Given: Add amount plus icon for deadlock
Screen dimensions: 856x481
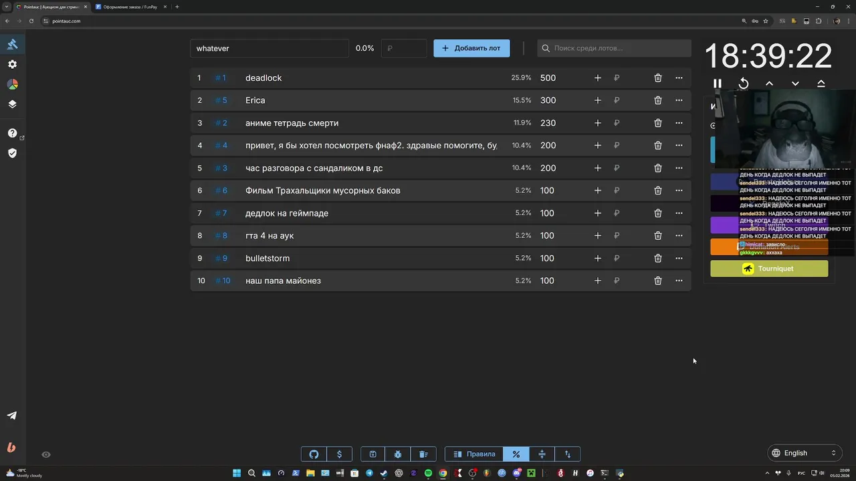Looking at the screenshot, I should (x=598, y=78).
